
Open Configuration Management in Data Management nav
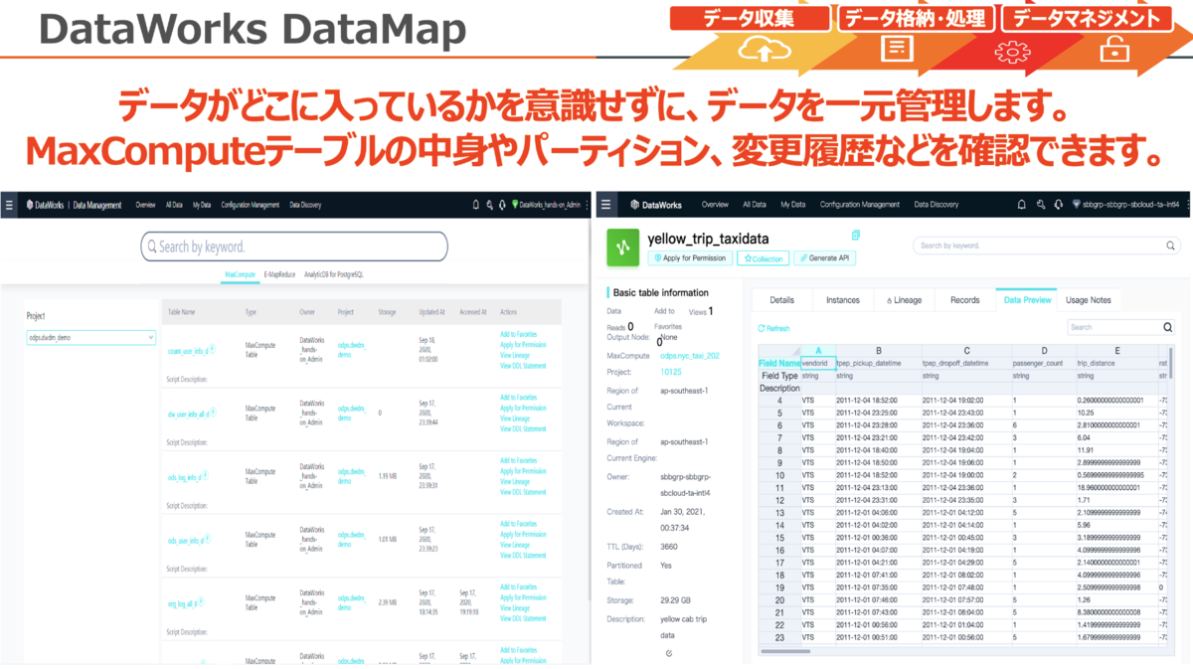(x=251, y=205)
